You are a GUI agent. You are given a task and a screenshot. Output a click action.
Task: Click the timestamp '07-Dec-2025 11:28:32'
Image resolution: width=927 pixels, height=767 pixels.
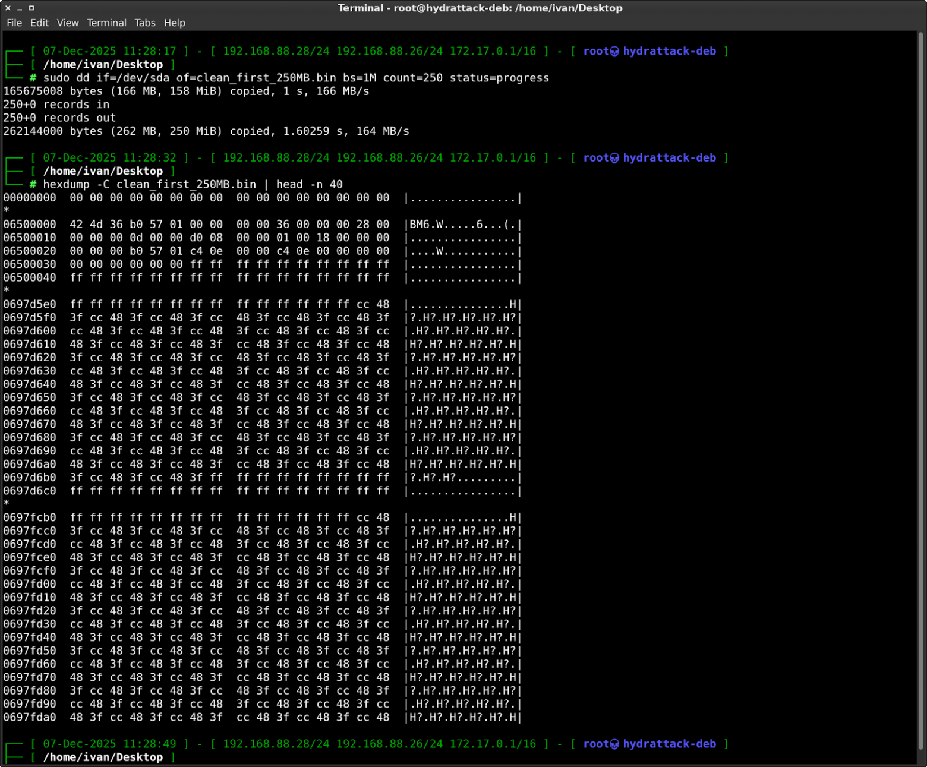pos(109,157)
